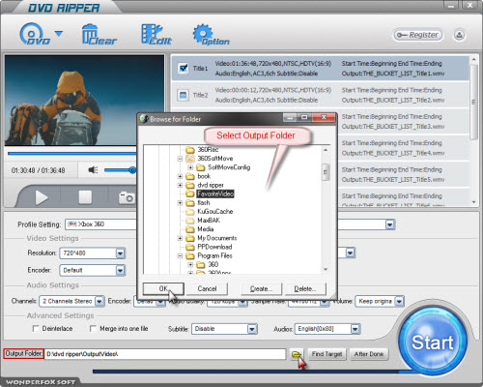This screenshot has height=387, width=483.
Task: Click Delete... in Browse for Folder
Action: click(305, 288)
